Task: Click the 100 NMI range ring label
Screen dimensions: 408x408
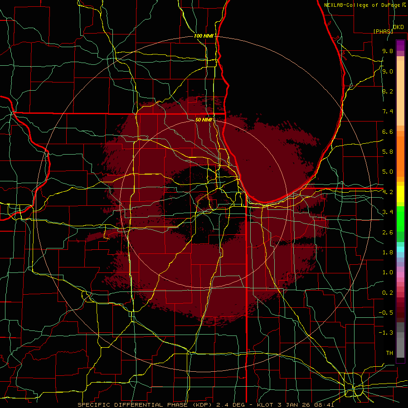Action: [204, 36]
